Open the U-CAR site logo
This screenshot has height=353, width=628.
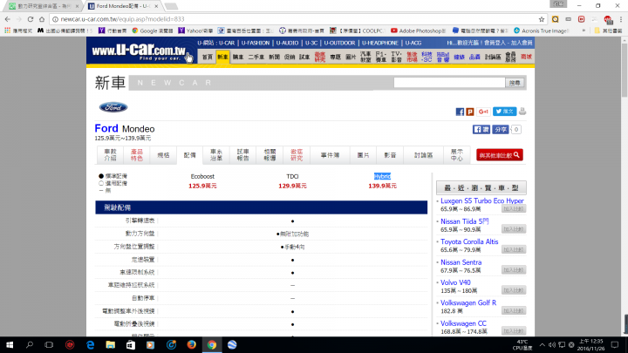tap(139, 52)
